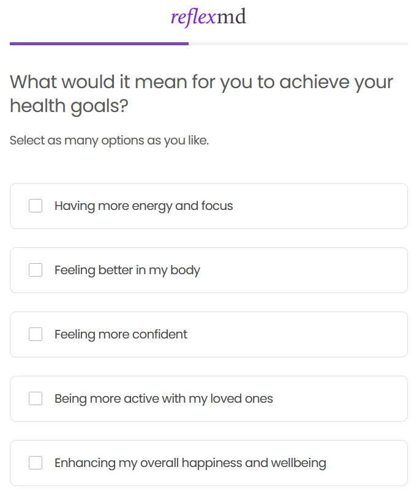
Task: Pick the 'Being more active with my loved ones' label
Action: [x=163, y=398]
